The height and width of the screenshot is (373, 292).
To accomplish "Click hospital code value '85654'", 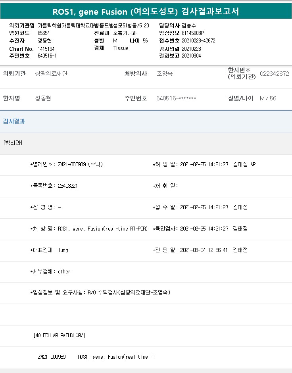I will coord(44,33).
